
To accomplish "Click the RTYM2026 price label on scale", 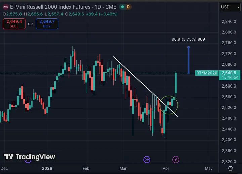I will pyautogui.click(x=206, y=73).
